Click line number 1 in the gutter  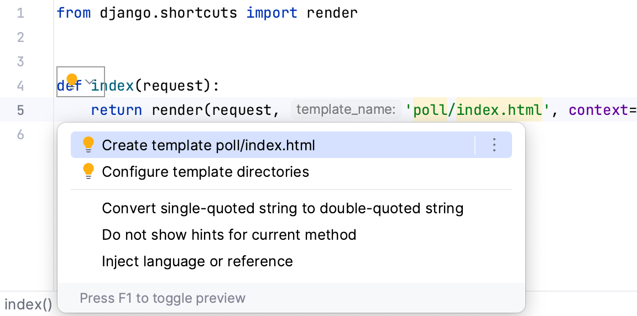pyautogui.click(x=20, y=13)
